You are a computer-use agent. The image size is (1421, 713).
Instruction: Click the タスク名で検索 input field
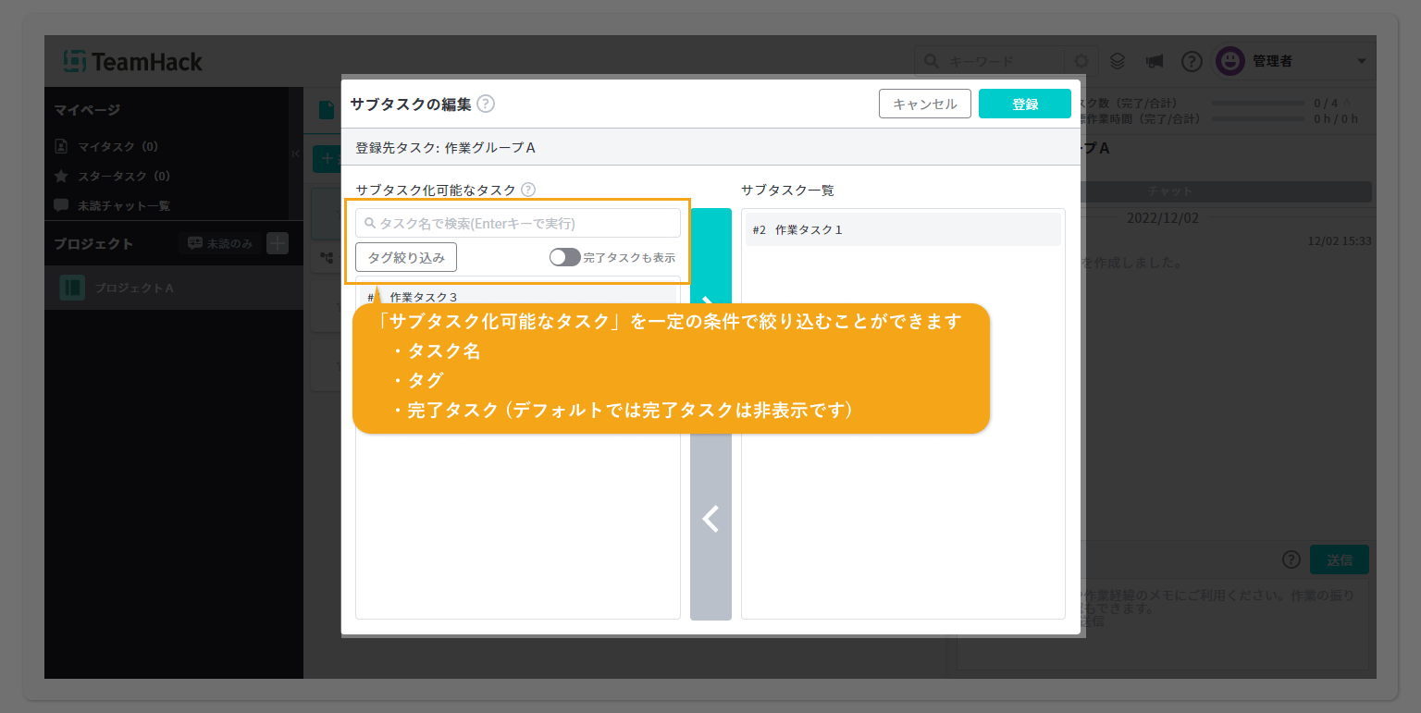[518, 223]
